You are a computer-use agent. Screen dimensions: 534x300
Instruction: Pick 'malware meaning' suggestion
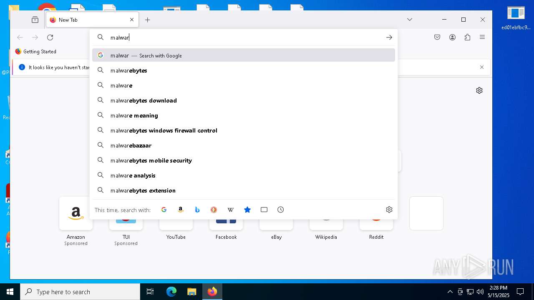[244, 115]
